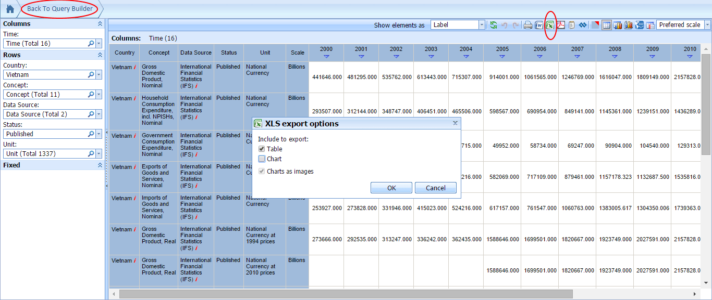Click Cancel in export dialog
Image resolution: width=712 pixels, height=300 pixels.
[436, 188]
